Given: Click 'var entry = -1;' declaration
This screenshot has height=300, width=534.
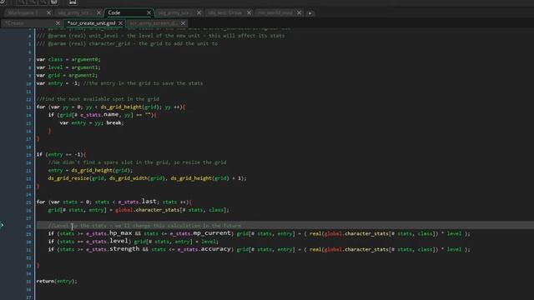Looking at the screenshot, I should (58, 83).
